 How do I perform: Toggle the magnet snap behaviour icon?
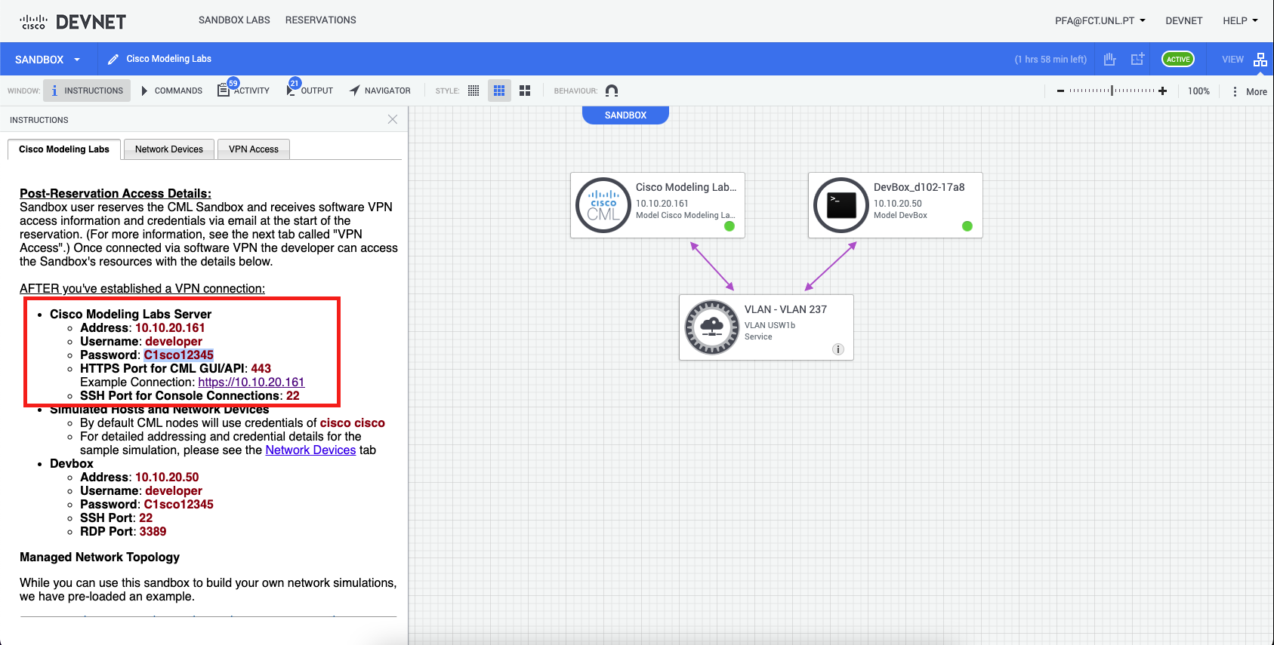coord(612,91)
